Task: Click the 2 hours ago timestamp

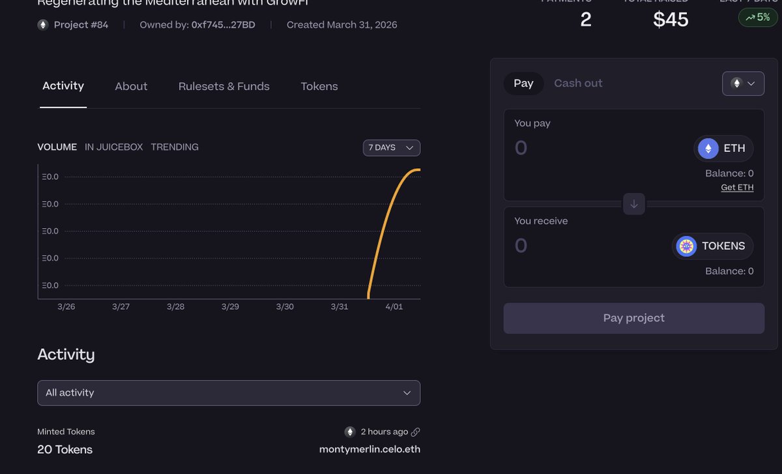Action: tap(384, 432)
